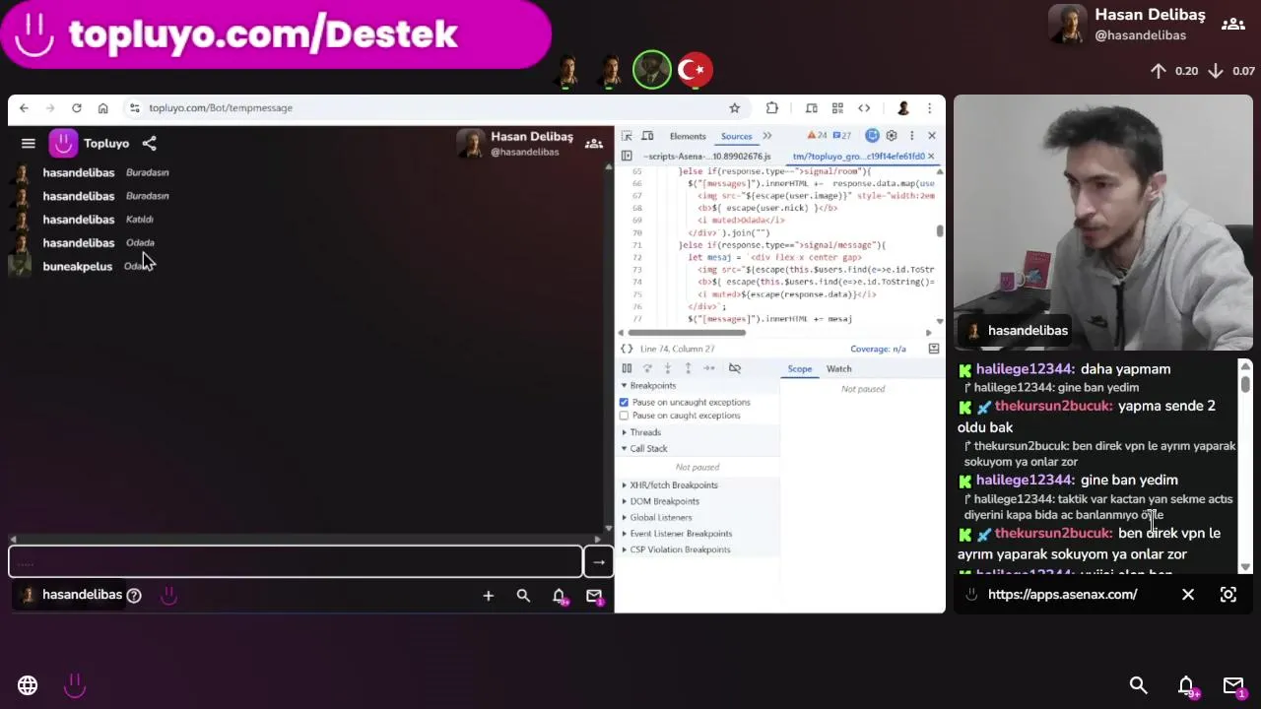Screen dimensions: 1261x709
Task: Click the step into function arrow
Action: (x=667, y=368)
